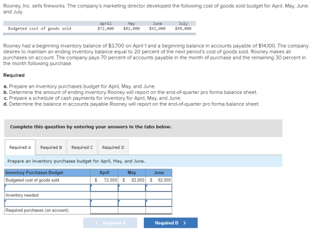Click the disabled Required A previous button
317x231 pixels.
(x=110, y=223)
